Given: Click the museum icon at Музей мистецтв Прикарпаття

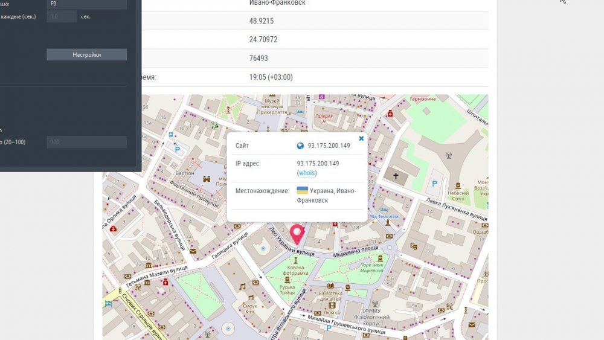Looking at the screenshot, I should click(x=272, y=96).
